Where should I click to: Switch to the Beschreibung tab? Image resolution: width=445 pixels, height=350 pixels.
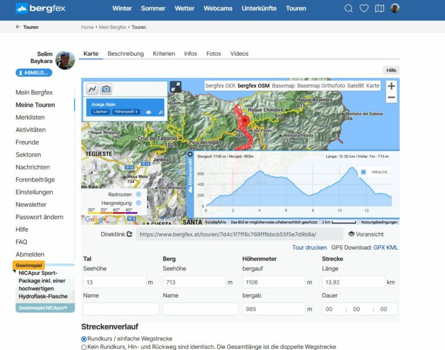click(126, 53)
